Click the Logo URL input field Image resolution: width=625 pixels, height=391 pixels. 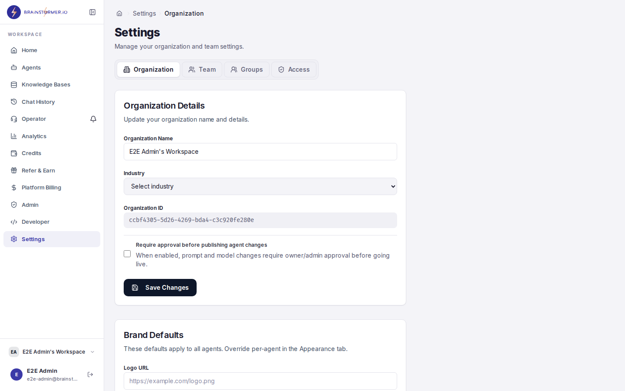260,381
